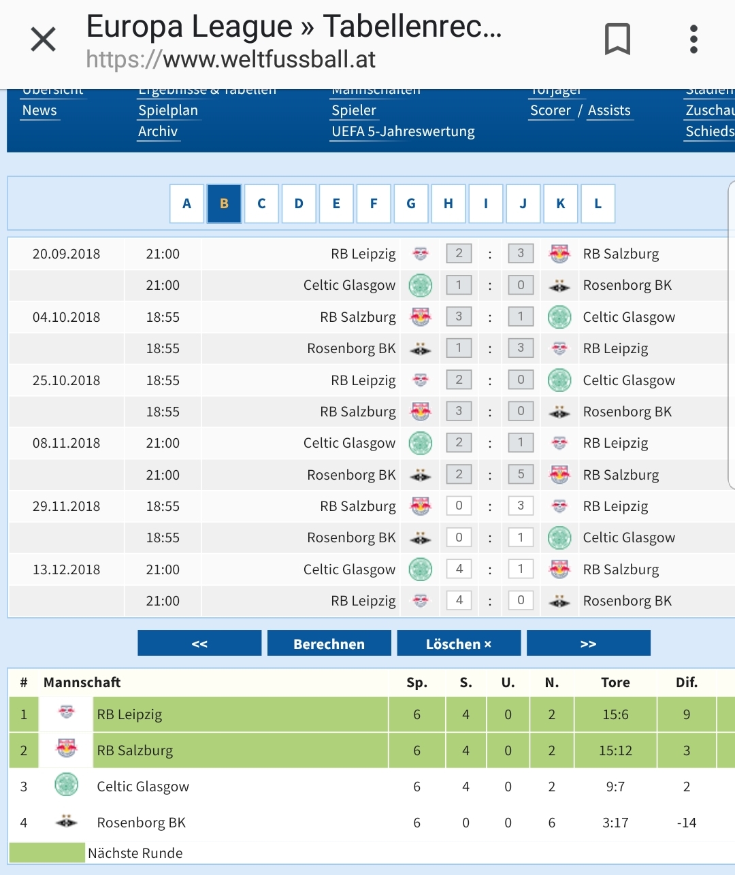Click RB Leipzig logo in standings table

[66, 713]
